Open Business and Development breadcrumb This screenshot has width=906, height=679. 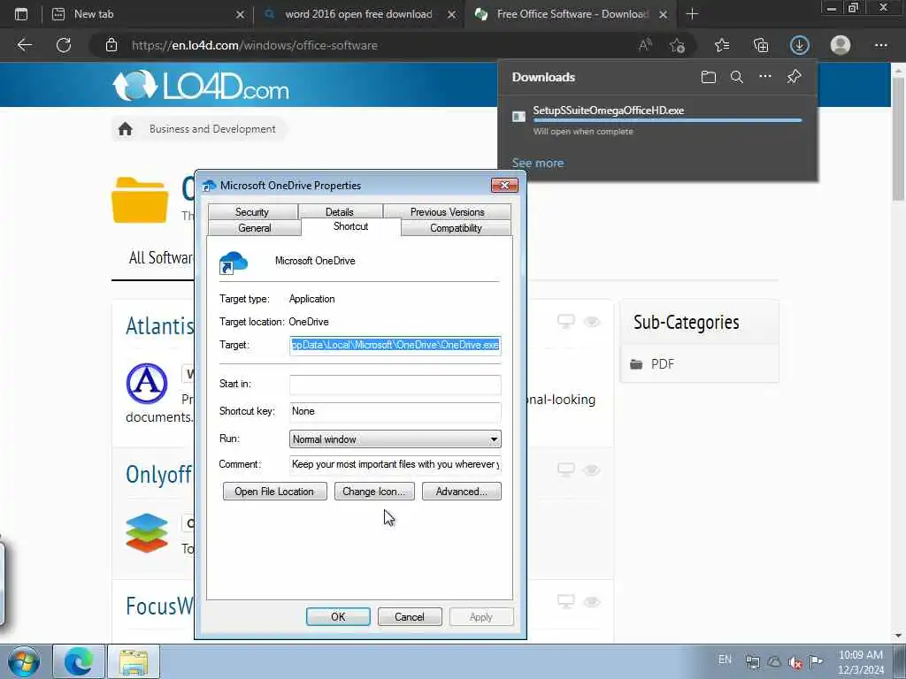pyautogui.click(x=212, y=129)
